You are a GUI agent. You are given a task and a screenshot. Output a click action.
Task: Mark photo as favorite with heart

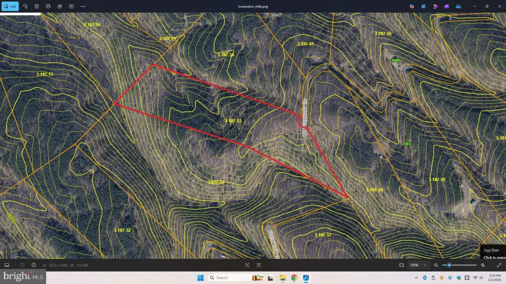22,265
